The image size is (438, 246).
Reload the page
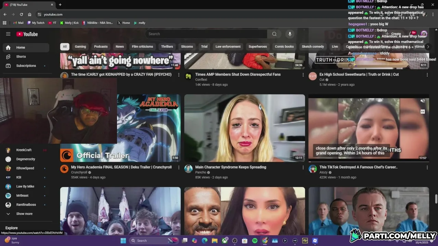click(x=21, y=14)
